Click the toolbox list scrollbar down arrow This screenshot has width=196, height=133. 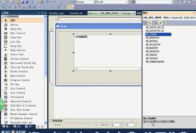pos(45,123)
